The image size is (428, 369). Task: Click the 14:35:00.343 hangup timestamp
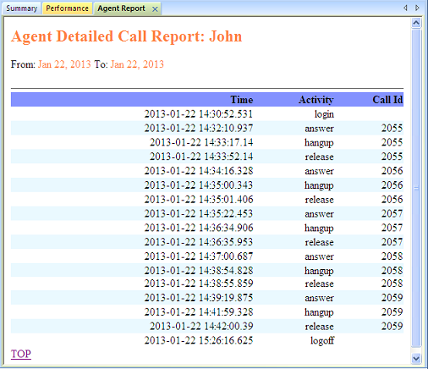[199, 185]
